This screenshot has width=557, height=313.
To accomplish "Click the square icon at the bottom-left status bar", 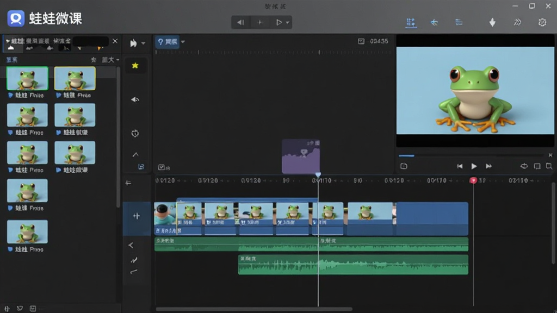I will [33, 309].
